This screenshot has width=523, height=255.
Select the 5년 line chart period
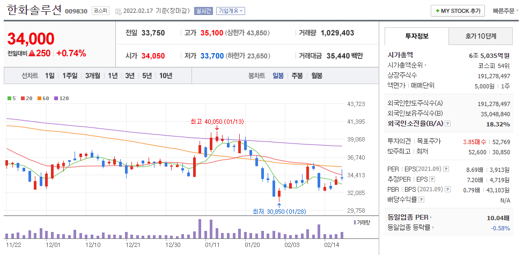(147, 76)
